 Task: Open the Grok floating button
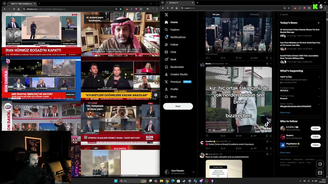coord(320,164)
